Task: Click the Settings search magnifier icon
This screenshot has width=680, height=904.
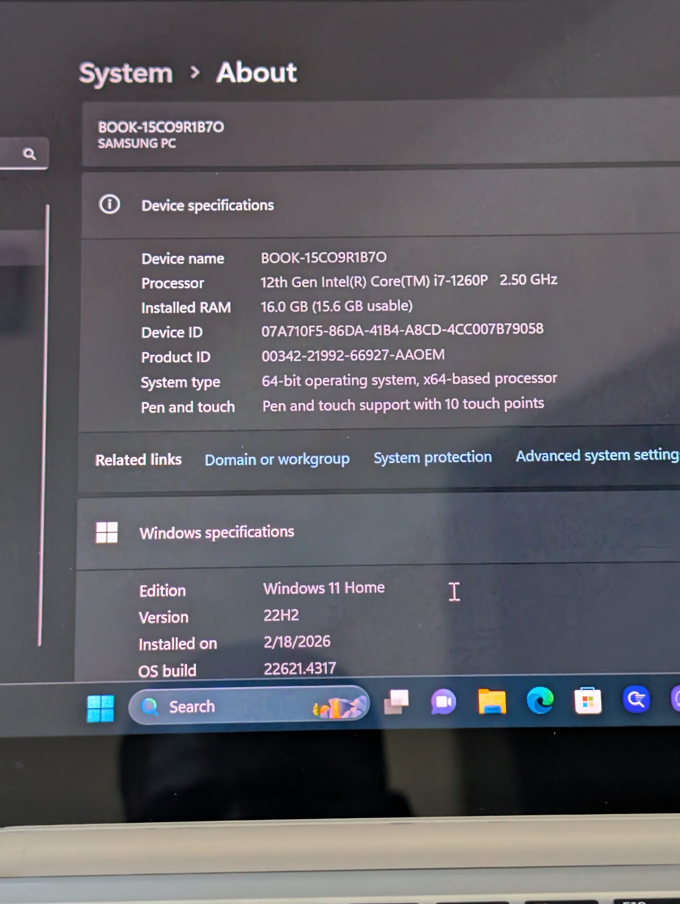Action: 29,154
